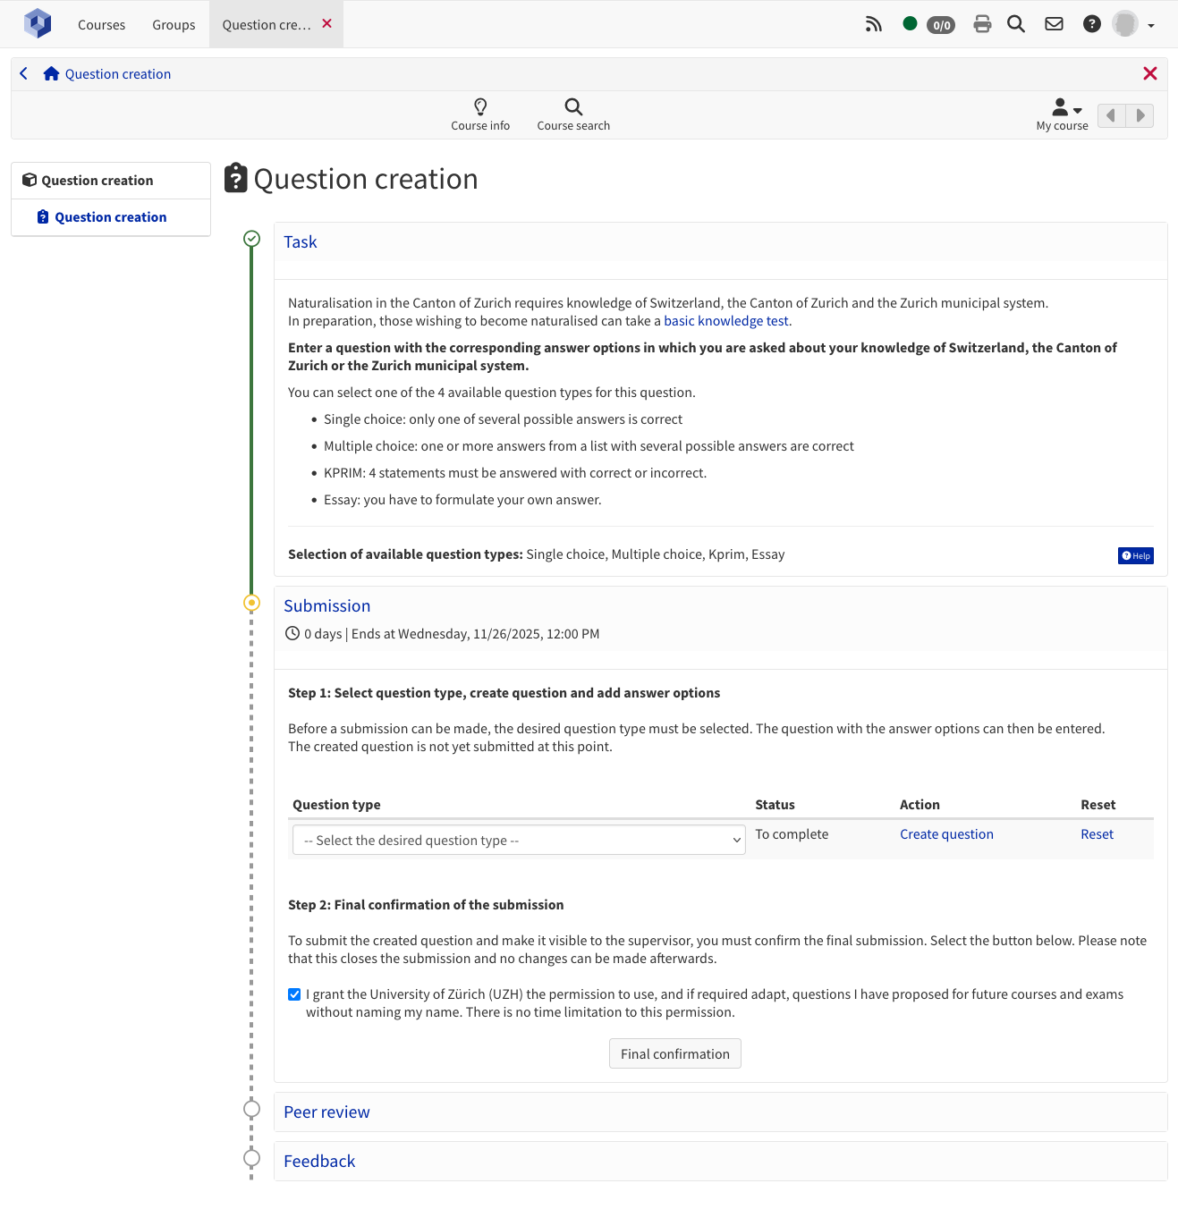Click the Create question link
Screen dimensions: 1178x1209
coord(946,834)
